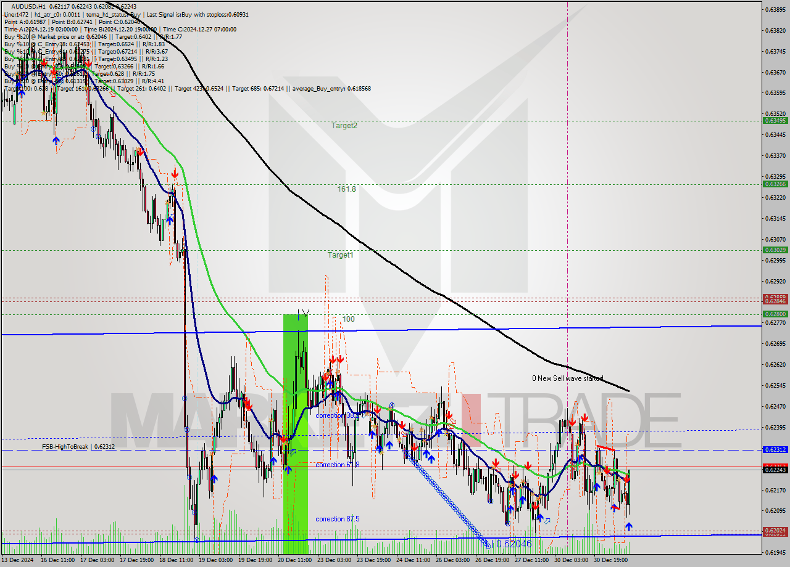The image size is (790, 567).
Task: Select the 'Target1' level label
Action: tap(340, 255)
